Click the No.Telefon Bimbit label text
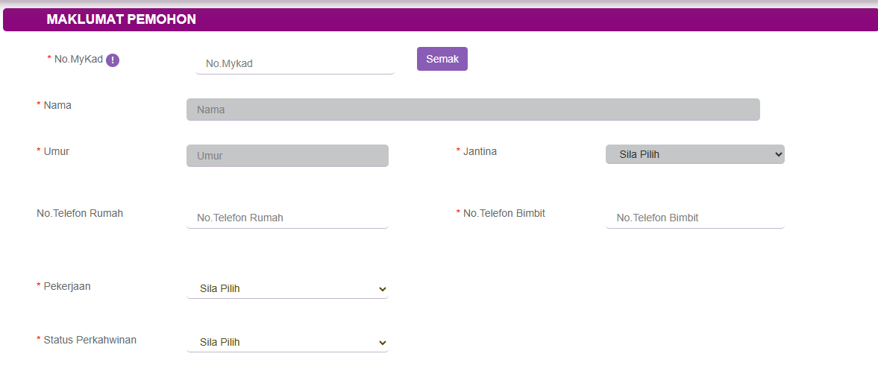The width and height of the screenshot is (878, 377). (504, 213)
